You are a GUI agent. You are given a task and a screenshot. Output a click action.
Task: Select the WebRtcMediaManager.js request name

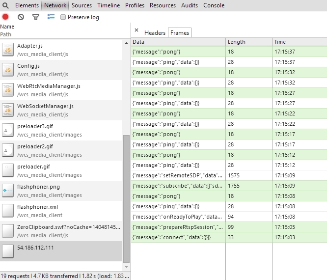[x=49, y=86]
